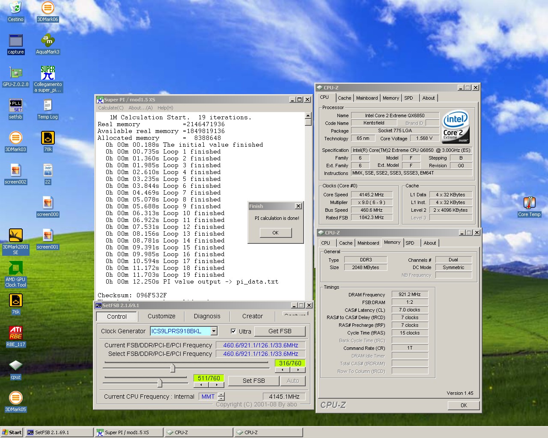Click the Checksum: 096F532F line
Image resolution: width=548 pixels, height=438 pixels.
[132, 295]
